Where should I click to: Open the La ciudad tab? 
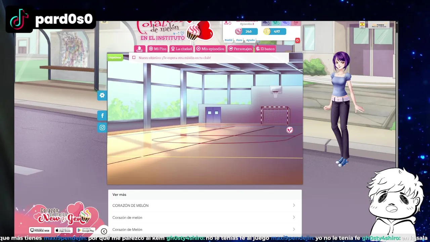coord(181,49)
